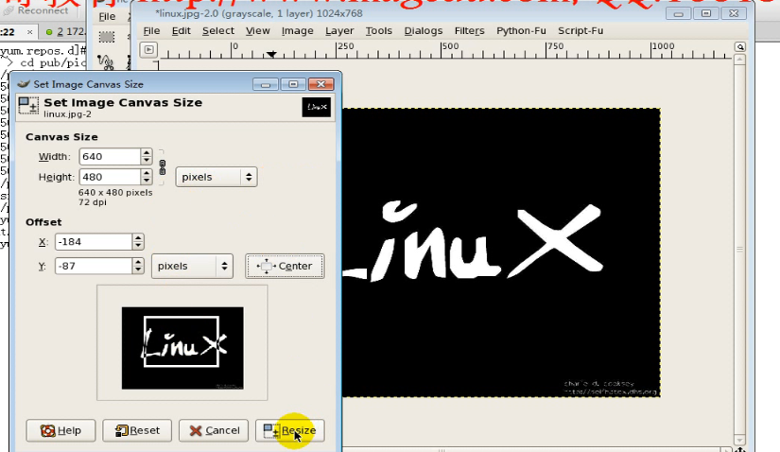Open the Select menu

coord(217,31)
